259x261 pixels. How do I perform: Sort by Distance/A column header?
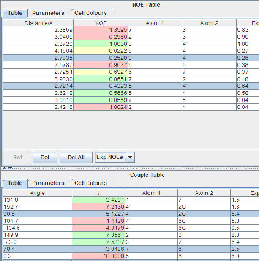tap(38, 23)
